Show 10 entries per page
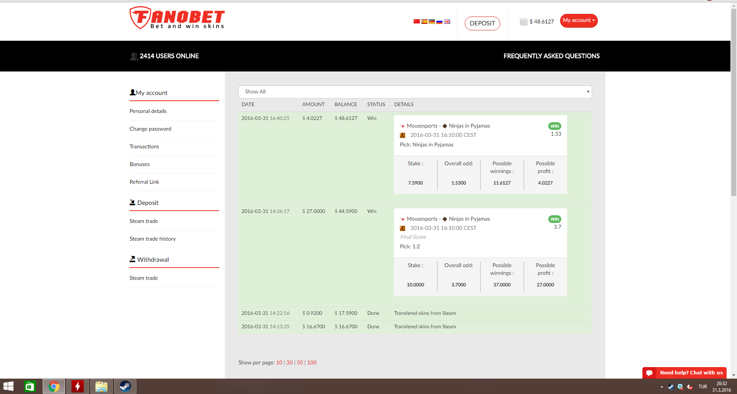Viewport: 737px width, 394px height. [279, 362]
